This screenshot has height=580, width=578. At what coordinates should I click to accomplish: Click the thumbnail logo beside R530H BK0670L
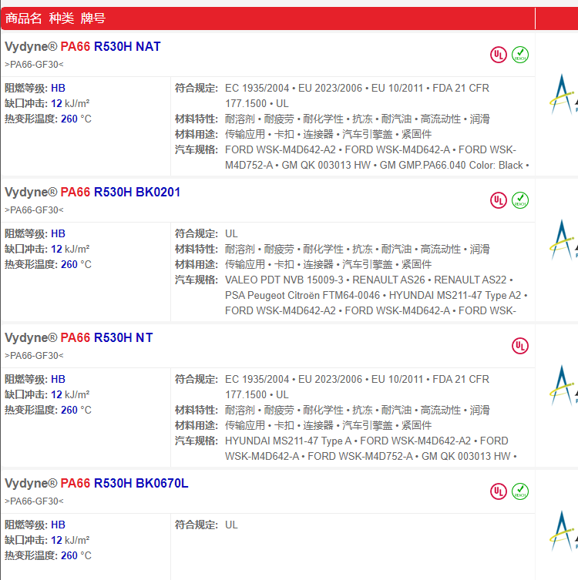click(x=563, y=531)
